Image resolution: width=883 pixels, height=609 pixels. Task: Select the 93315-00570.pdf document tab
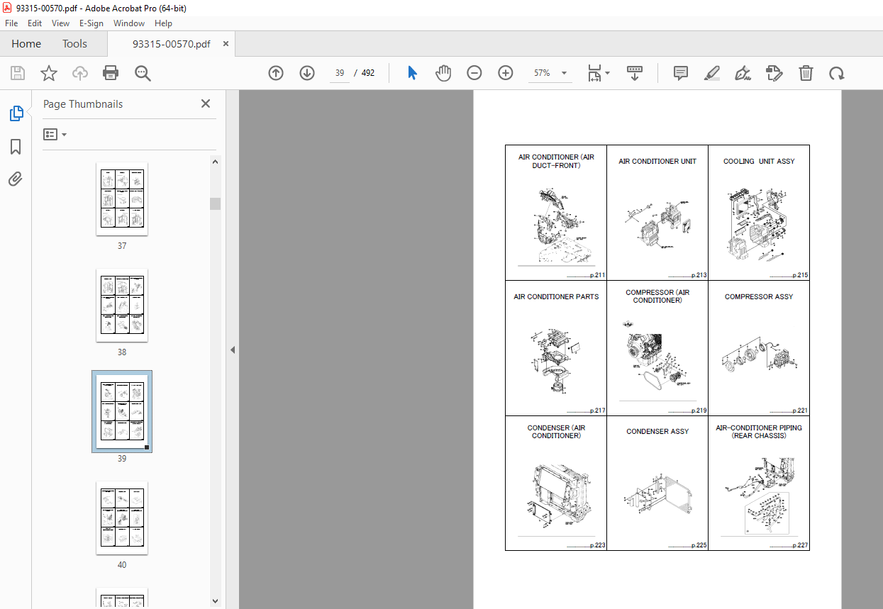[x=171, y=44]
